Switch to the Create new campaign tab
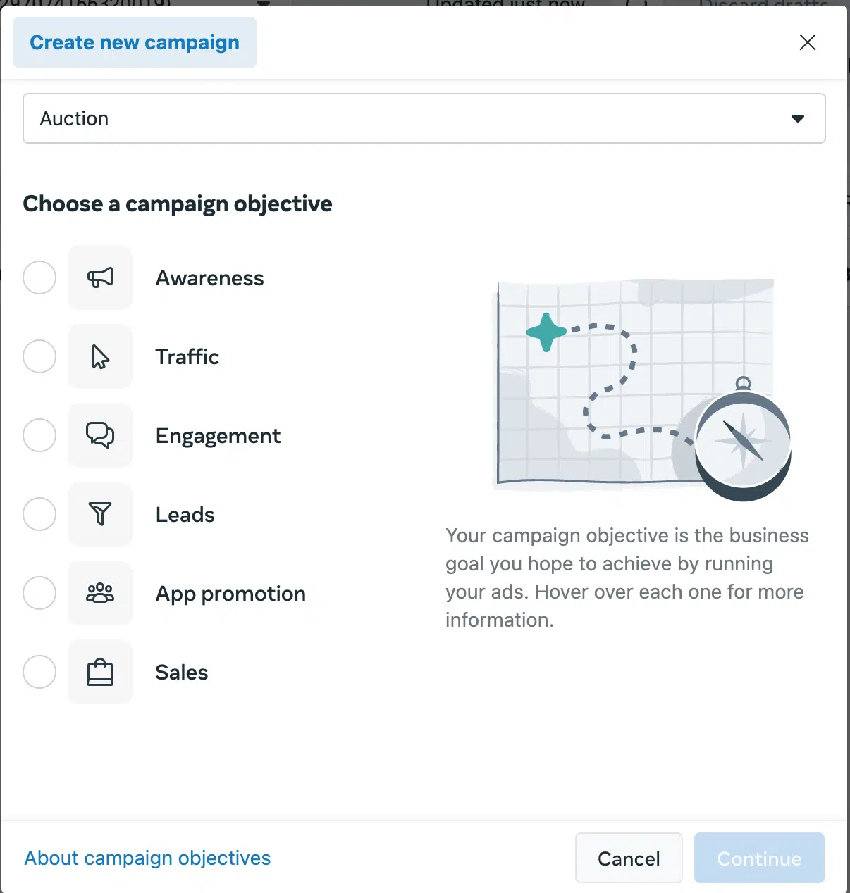Image resolution: width=850 pixels, height=893 pixels. (134, 42)
